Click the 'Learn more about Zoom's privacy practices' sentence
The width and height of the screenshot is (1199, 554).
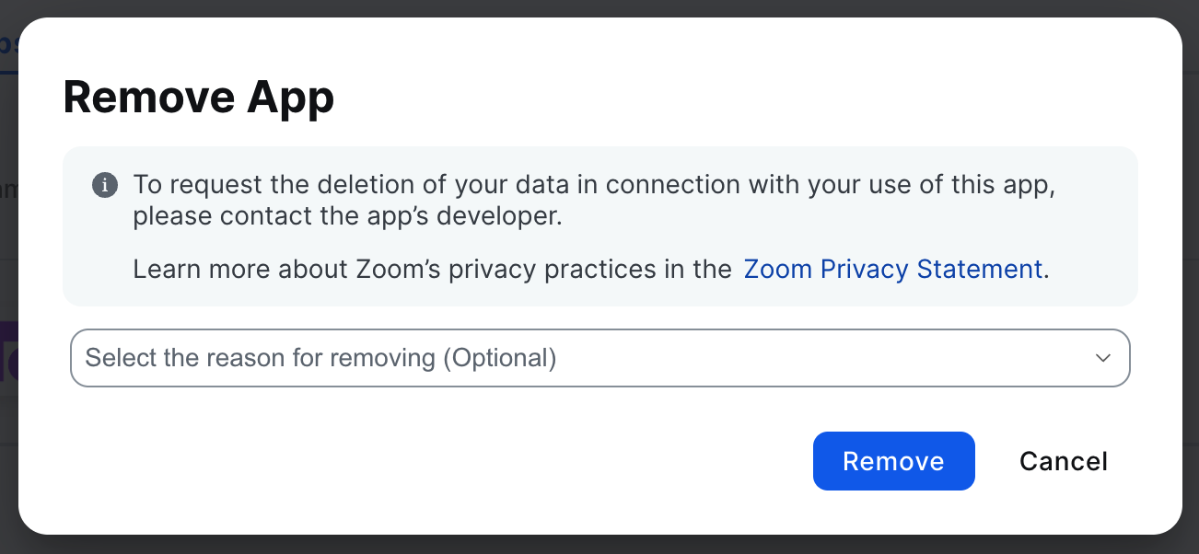pyautogui.click(x=432, y=270)
